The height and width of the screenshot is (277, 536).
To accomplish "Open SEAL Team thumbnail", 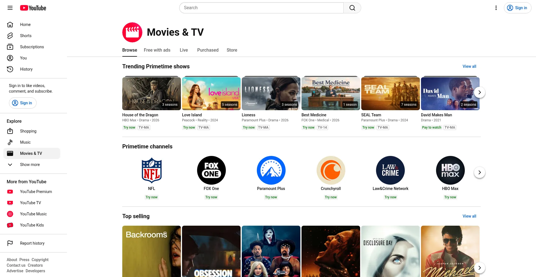I will [391, 94].
